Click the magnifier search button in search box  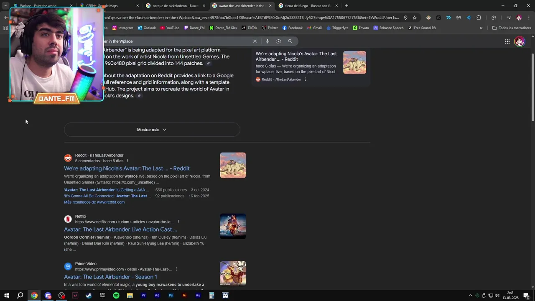point(290,41)
